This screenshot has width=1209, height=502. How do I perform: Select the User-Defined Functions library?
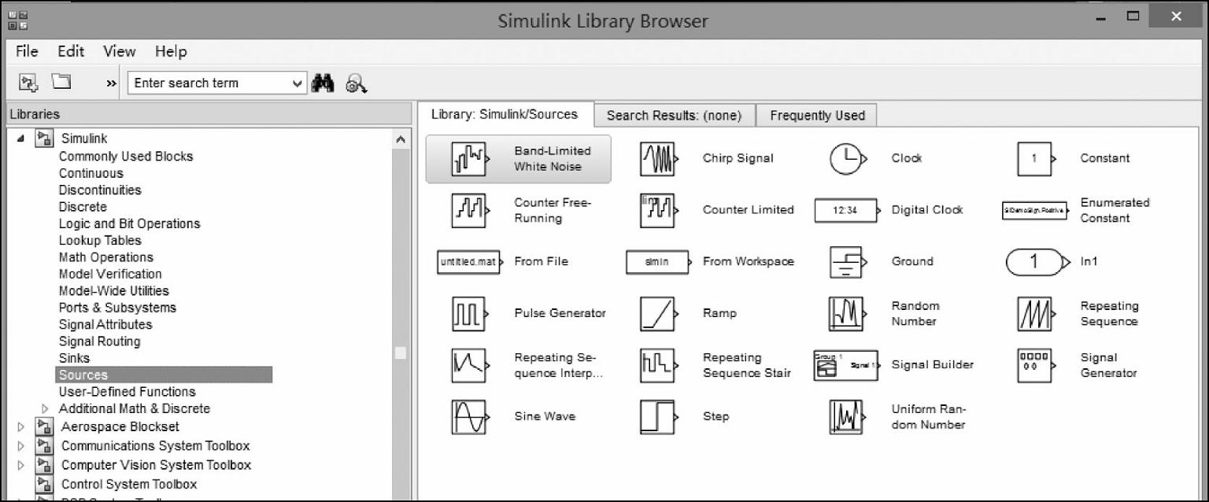128,392
